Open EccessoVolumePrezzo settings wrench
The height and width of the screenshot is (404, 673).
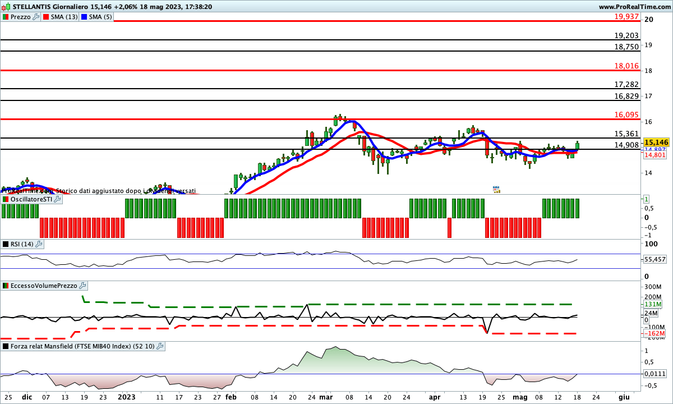click(x=82, y=286)
